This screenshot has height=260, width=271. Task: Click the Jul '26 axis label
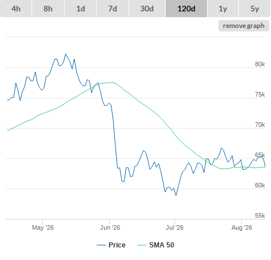(x=174, y=227)
